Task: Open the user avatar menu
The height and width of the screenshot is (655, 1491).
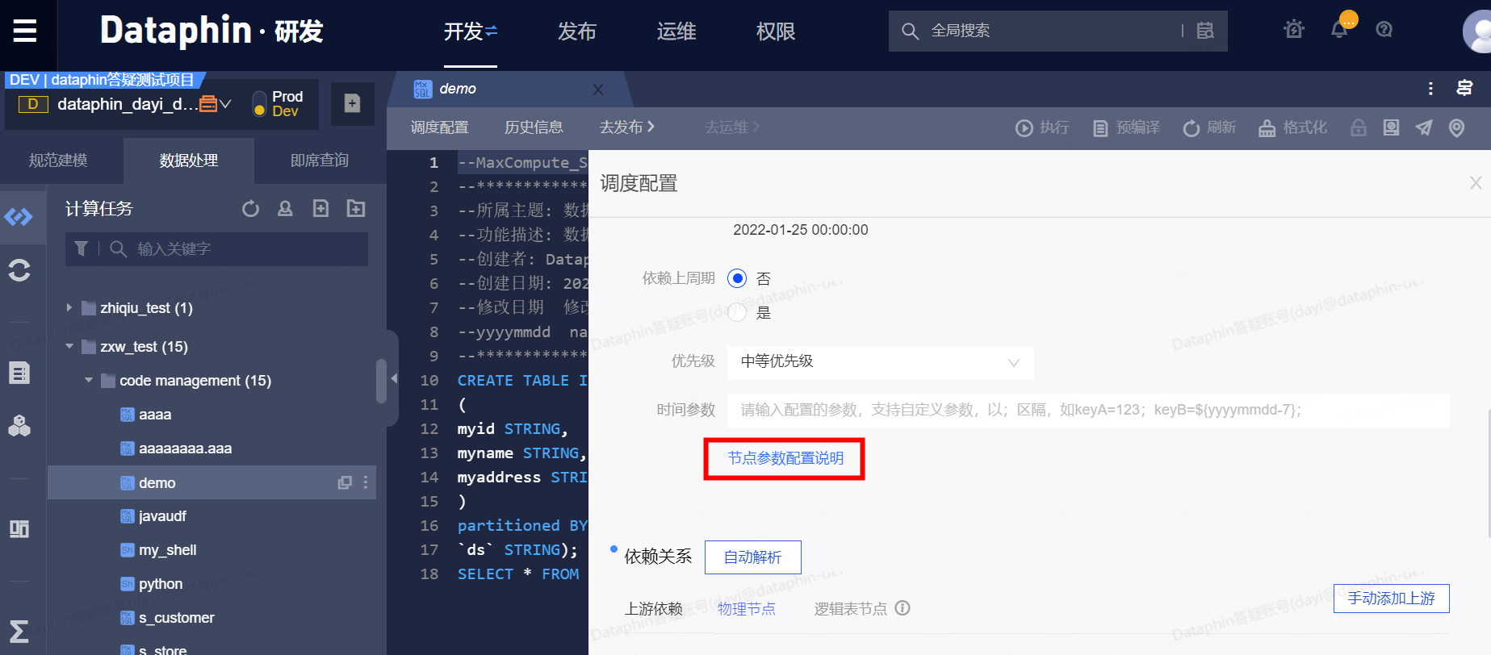Action: pyautogui.click(x=1479, y=32)
